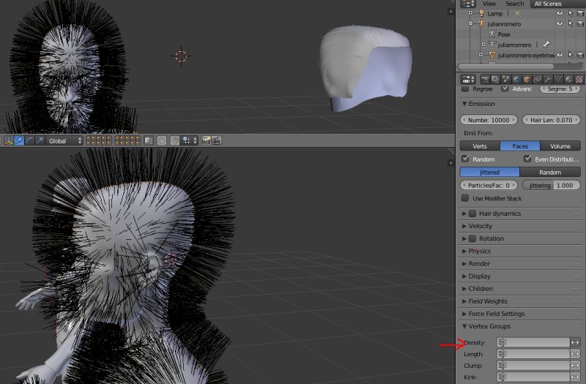Toggle the Even Distribution checkbox
Image resolution: width=586 pixels, height=384 pixels.
527,159
